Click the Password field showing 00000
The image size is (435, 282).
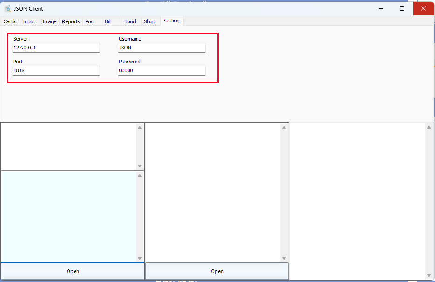point(162,70)
